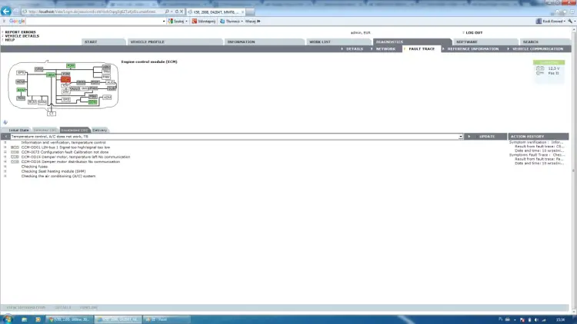Screen dimensions: 577x324
Task: Select the EPS module in network diagram
Action: click(21, 72)
